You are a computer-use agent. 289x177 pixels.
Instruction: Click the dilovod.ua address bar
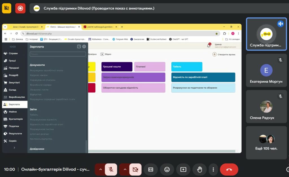click(120, 33)
